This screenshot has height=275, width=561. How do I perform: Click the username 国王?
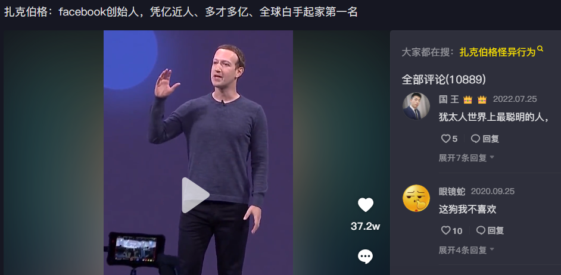click(448, 99)
